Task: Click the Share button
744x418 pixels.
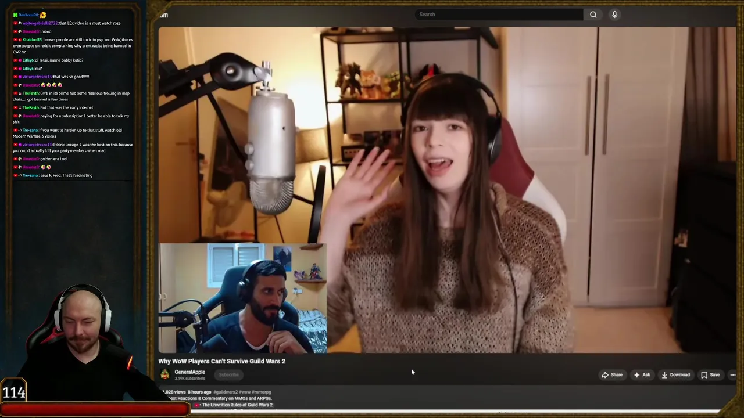Action: click(612, 375)
